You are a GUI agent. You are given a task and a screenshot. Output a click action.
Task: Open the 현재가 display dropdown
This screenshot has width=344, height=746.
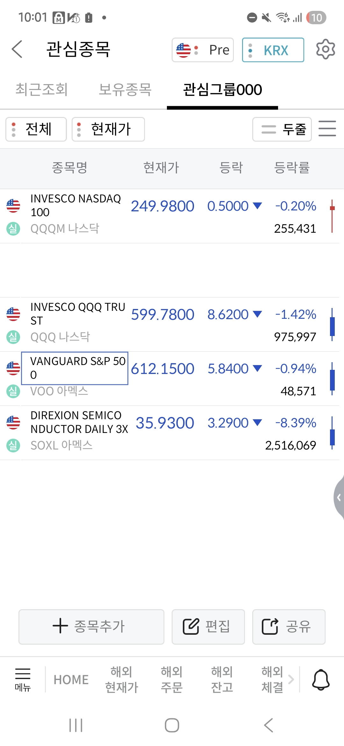[x=108, y=129]
